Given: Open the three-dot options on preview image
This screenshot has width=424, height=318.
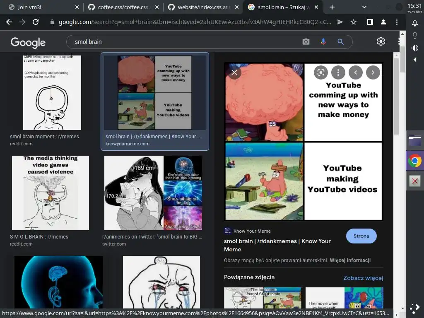Looking at the screenshot, I should pos(338,72).
